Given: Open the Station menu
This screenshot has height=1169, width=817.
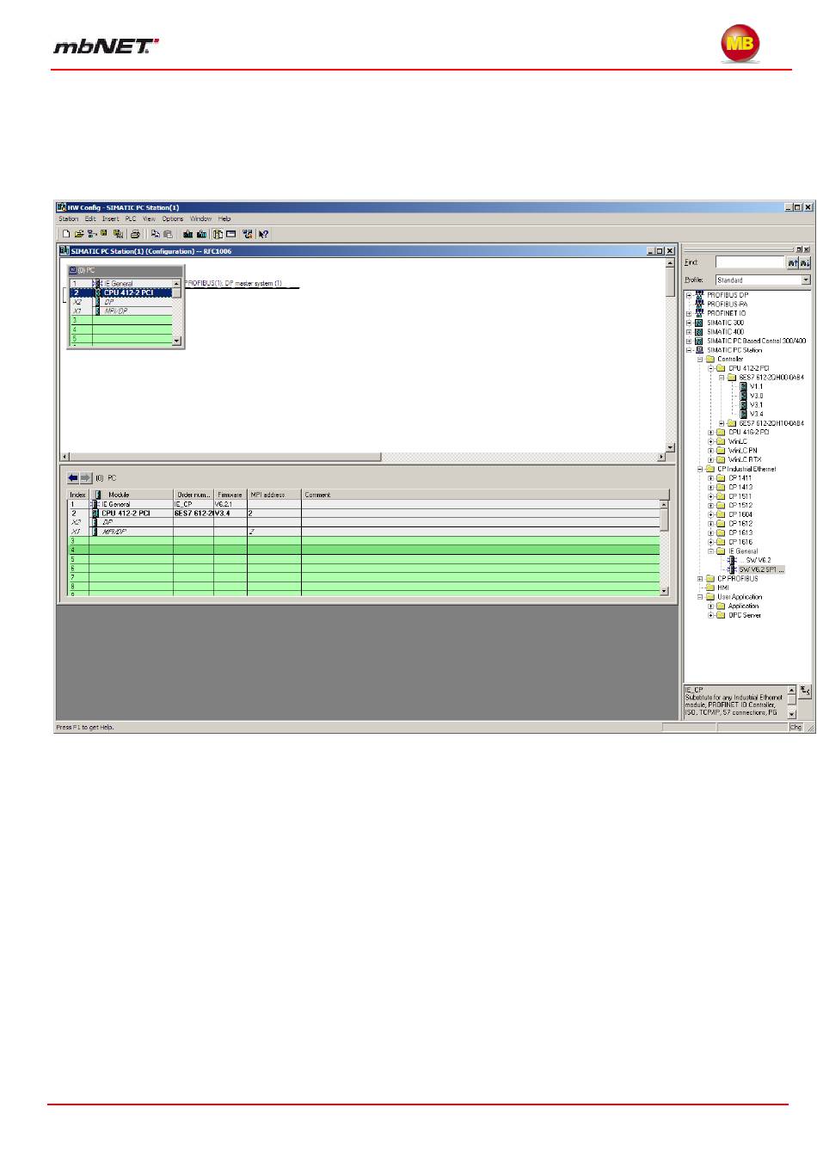Looking at the screenshot, I should pyautogui.click(x=68, y=219).
